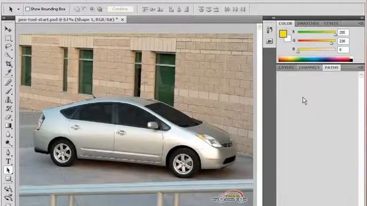Screen dimensions: 367x206
Task: Select the Pen tool
Action: pos(8,153)
